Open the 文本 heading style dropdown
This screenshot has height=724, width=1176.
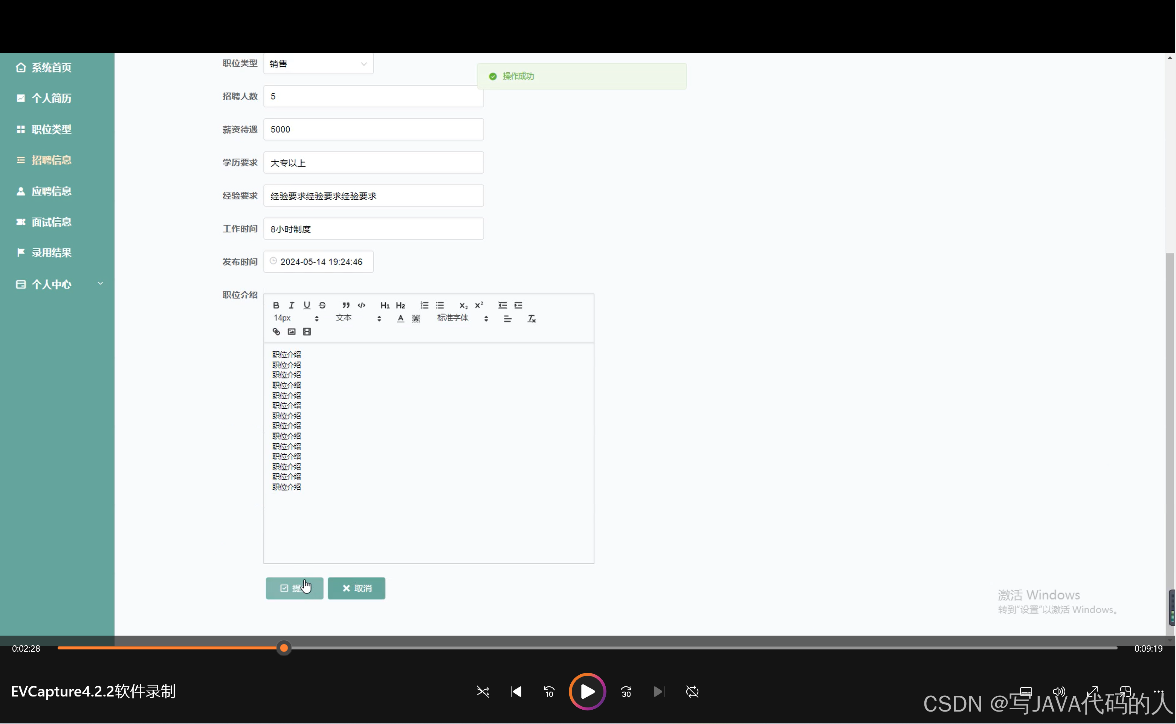pos(358,318)
